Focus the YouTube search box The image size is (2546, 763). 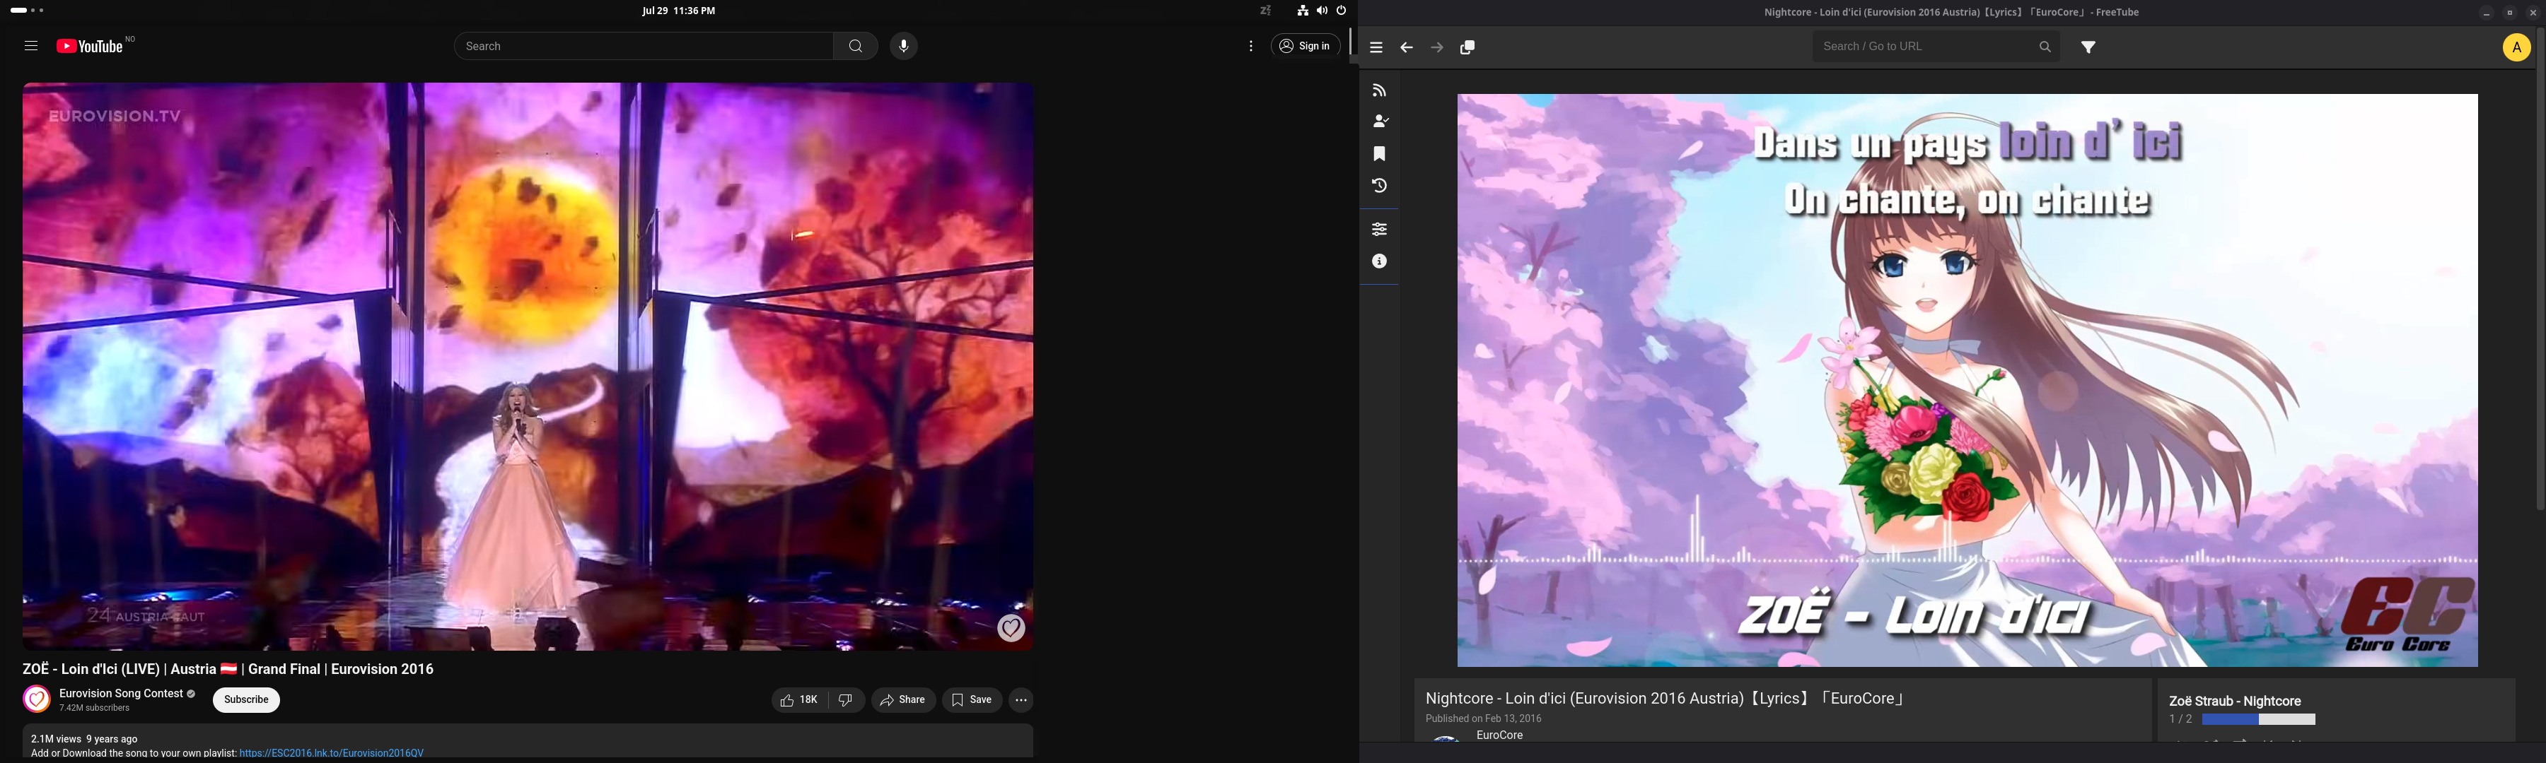[644, 47]
